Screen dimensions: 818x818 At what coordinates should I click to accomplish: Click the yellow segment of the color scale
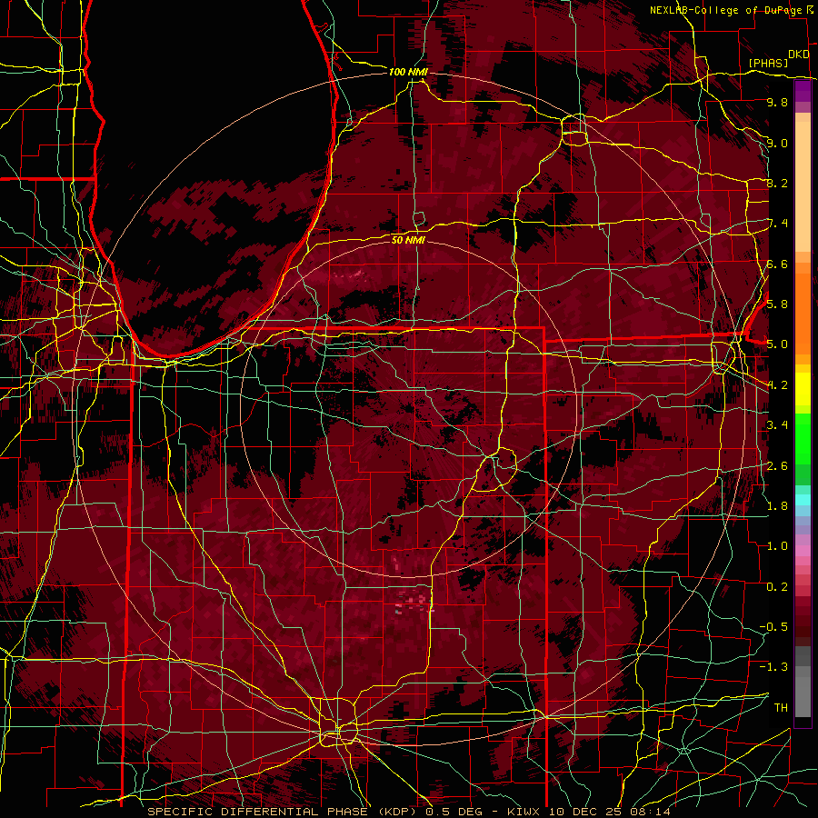click(x=803, y=389)
